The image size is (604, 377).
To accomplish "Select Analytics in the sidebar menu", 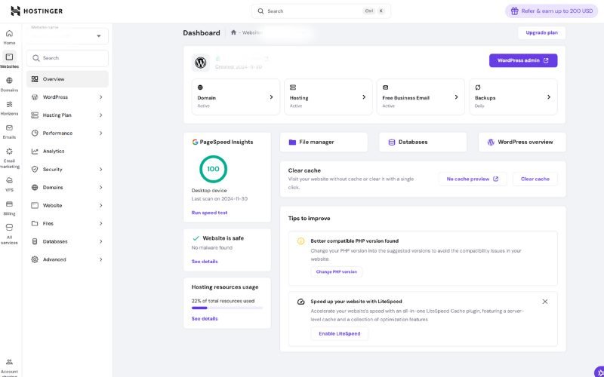I will (x=67, y=152).
